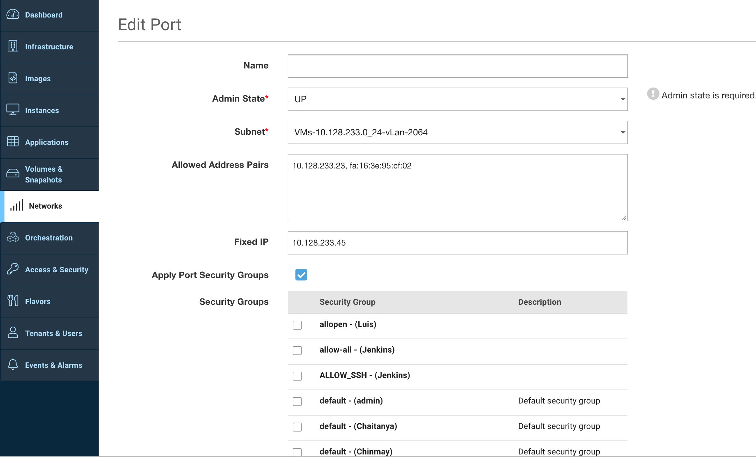
Task: Click the Tenants & Users person icon
Action: tap(13, 332)
